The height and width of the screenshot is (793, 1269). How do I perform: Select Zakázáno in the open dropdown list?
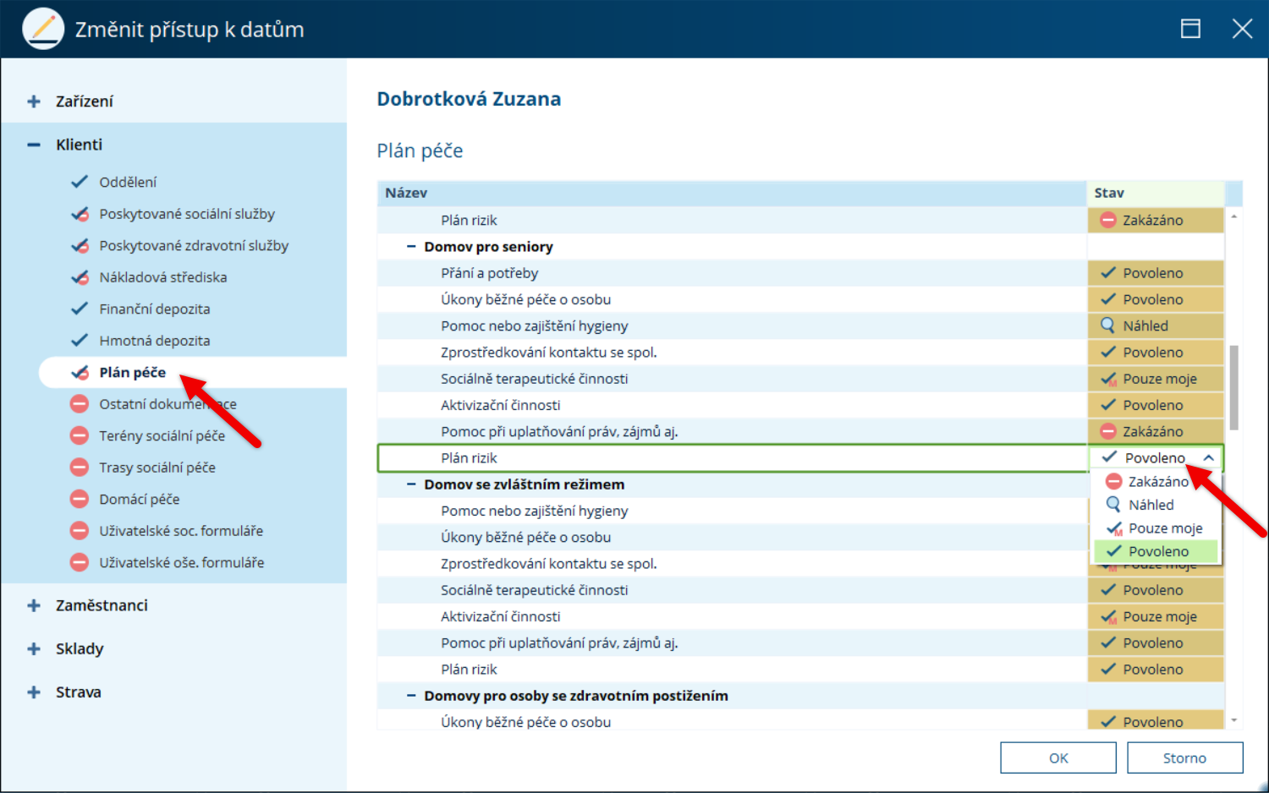[1156, 481]
